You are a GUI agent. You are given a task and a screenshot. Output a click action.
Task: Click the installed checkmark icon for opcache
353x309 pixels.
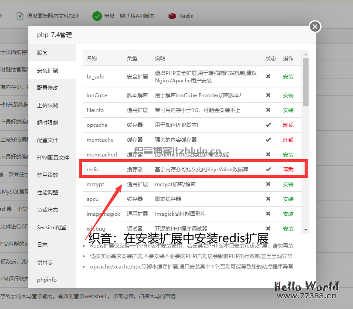pos(268,125)
